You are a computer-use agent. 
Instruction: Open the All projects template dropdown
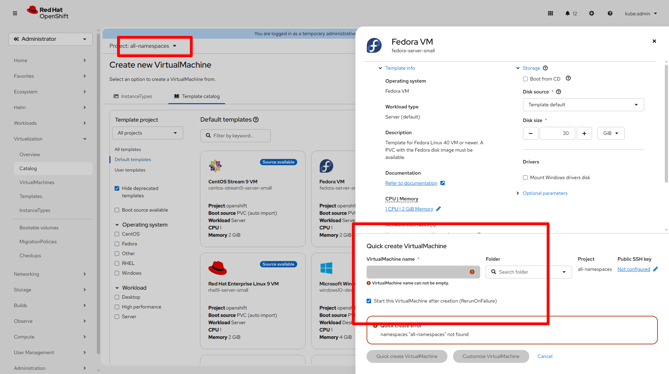(148, 133)
